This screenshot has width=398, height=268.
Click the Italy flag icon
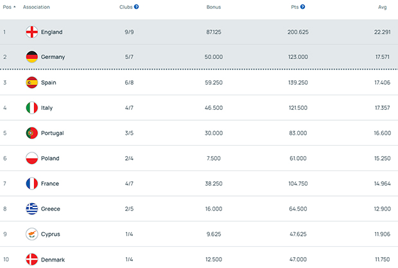(31, 107)
